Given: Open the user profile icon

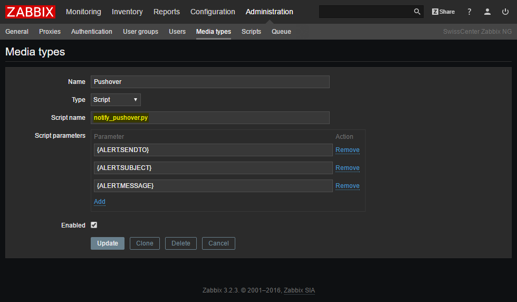Looking at the screenshot, I should (487, 12).
